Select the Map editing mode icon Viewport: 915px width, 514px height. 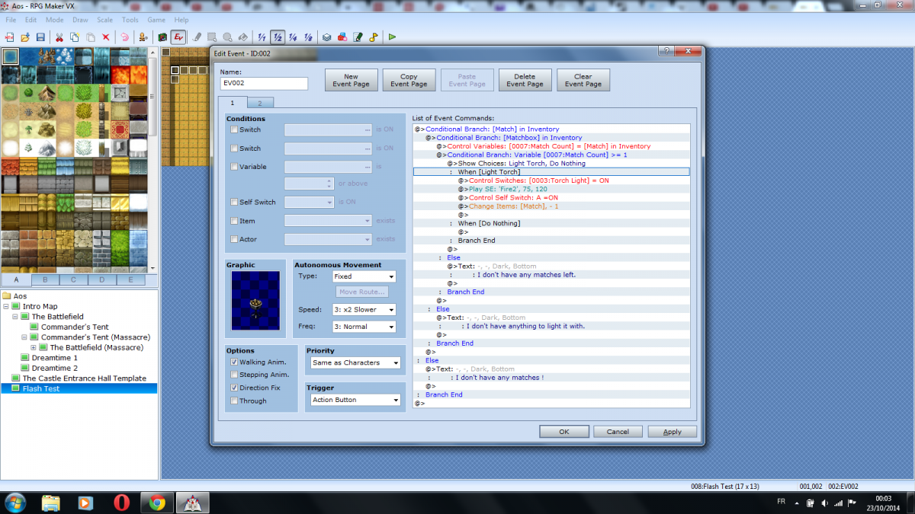[162, 37]
